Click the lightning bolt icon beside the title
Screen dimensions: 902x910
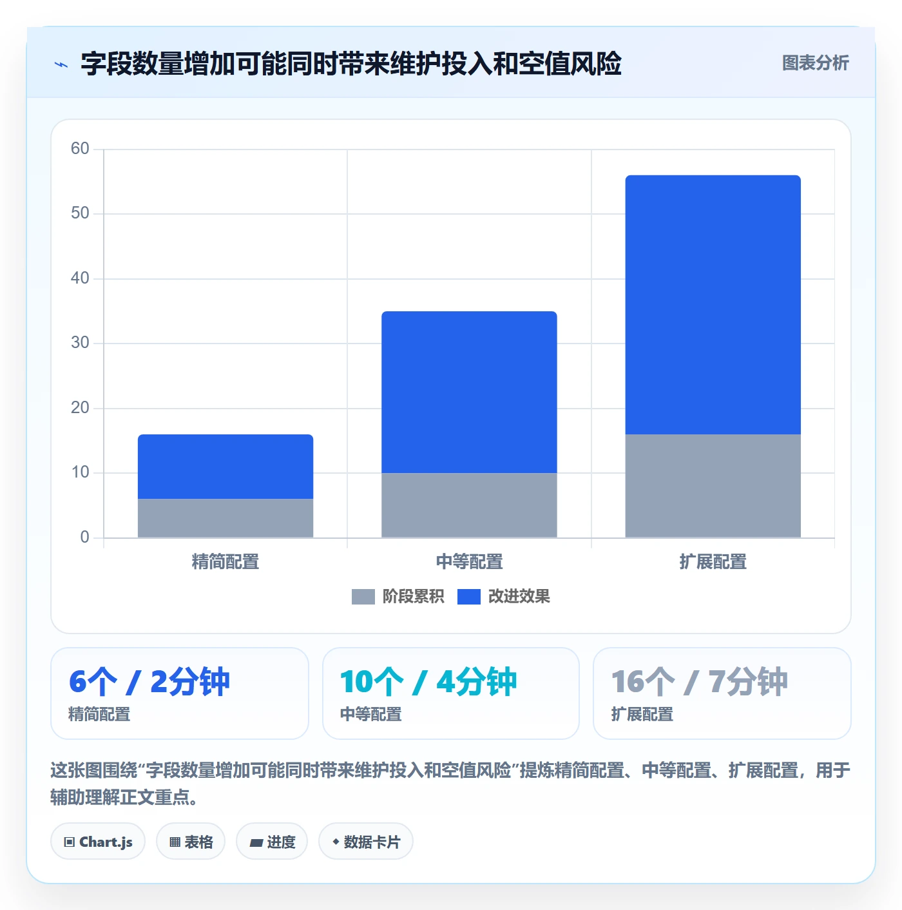61,64
